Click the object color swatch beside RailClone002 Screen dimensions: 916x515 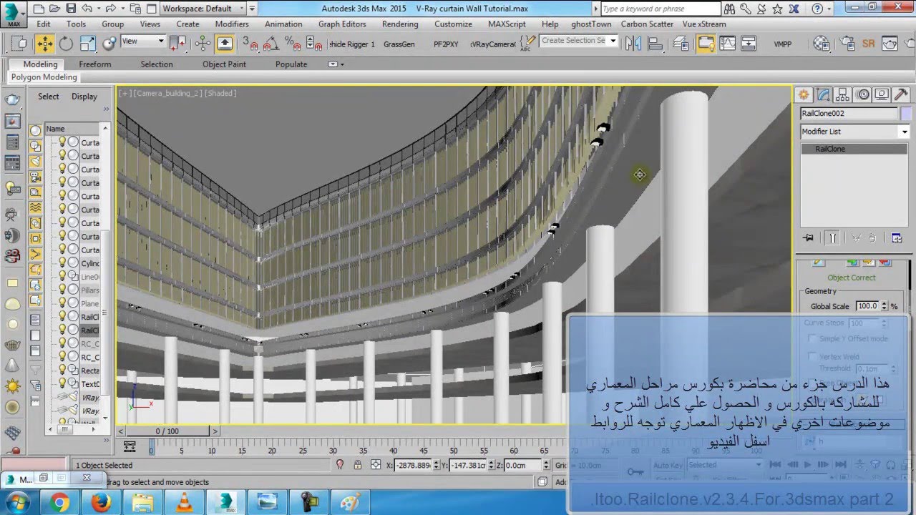point(906,114)
